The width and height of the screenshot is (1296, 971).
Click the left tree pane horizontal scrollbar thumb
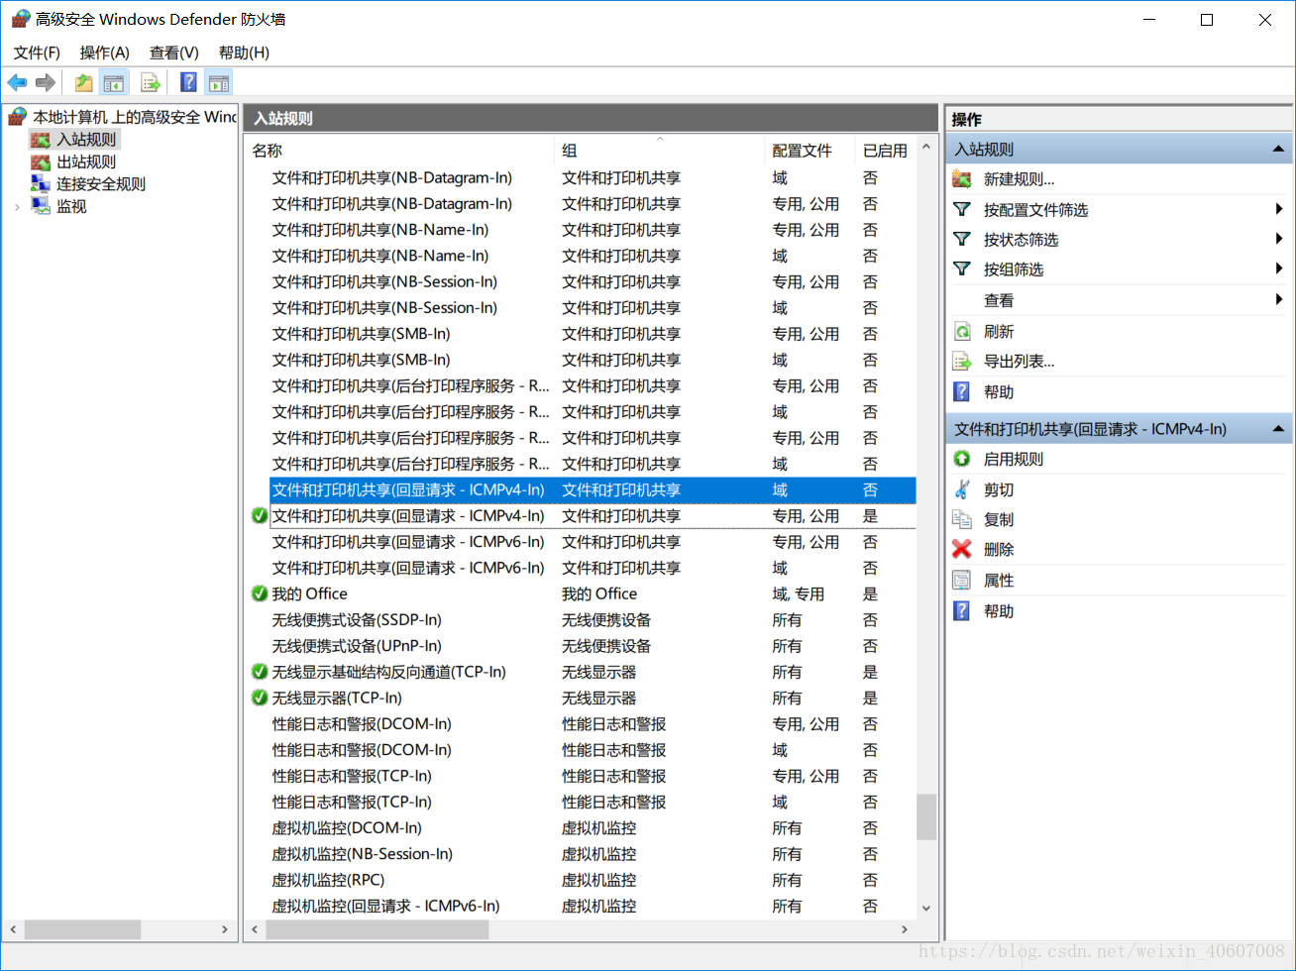[82, 929]
